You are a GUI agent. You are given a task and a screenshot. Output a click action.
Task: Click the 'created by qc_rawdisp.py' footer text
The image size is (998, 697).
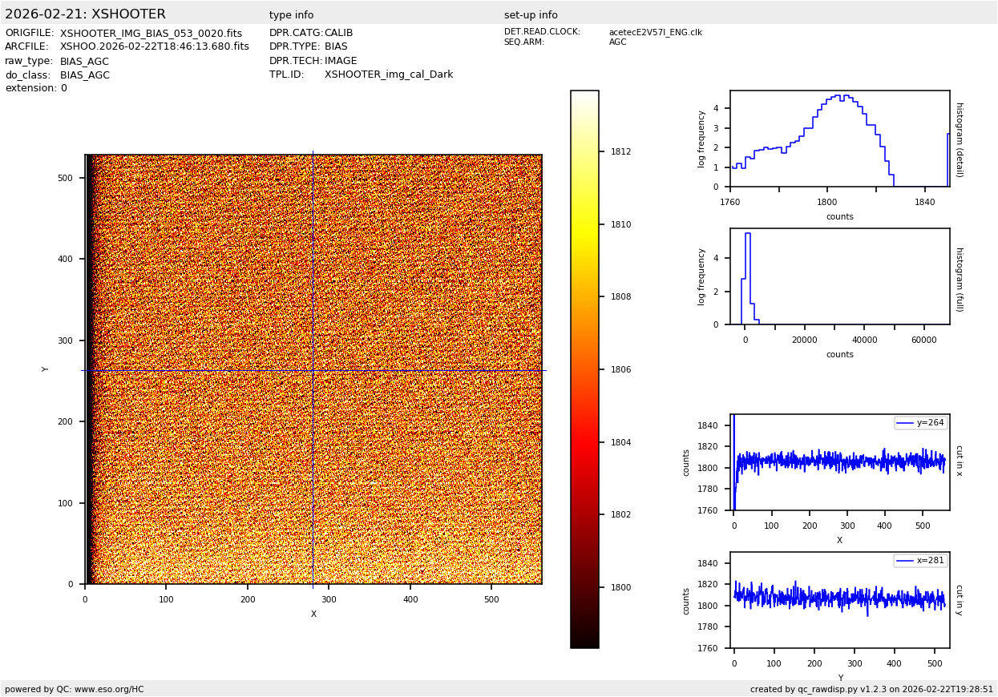[871, 689]
